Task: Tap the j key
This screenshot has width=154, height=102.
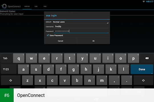Action: (98, 69)
